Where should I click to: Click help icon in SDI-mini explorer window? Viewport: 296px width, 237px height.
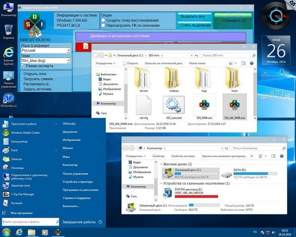pyautogui.click(x=252, y=63)
